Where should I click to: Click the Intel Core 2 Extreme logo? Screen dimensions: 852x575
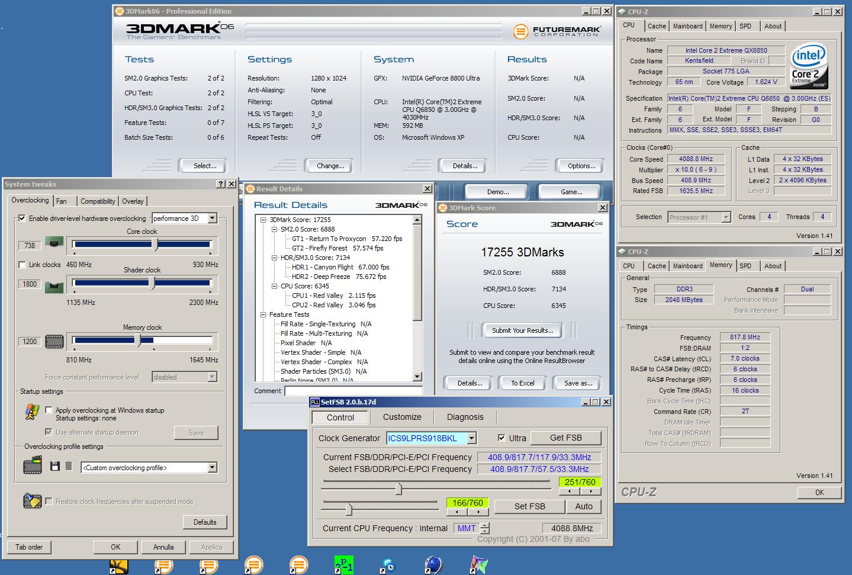pyautogui.click(x=809, y=65)
